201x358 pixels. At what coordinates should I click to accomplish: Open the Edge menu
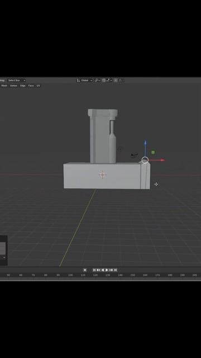(23, 86)
